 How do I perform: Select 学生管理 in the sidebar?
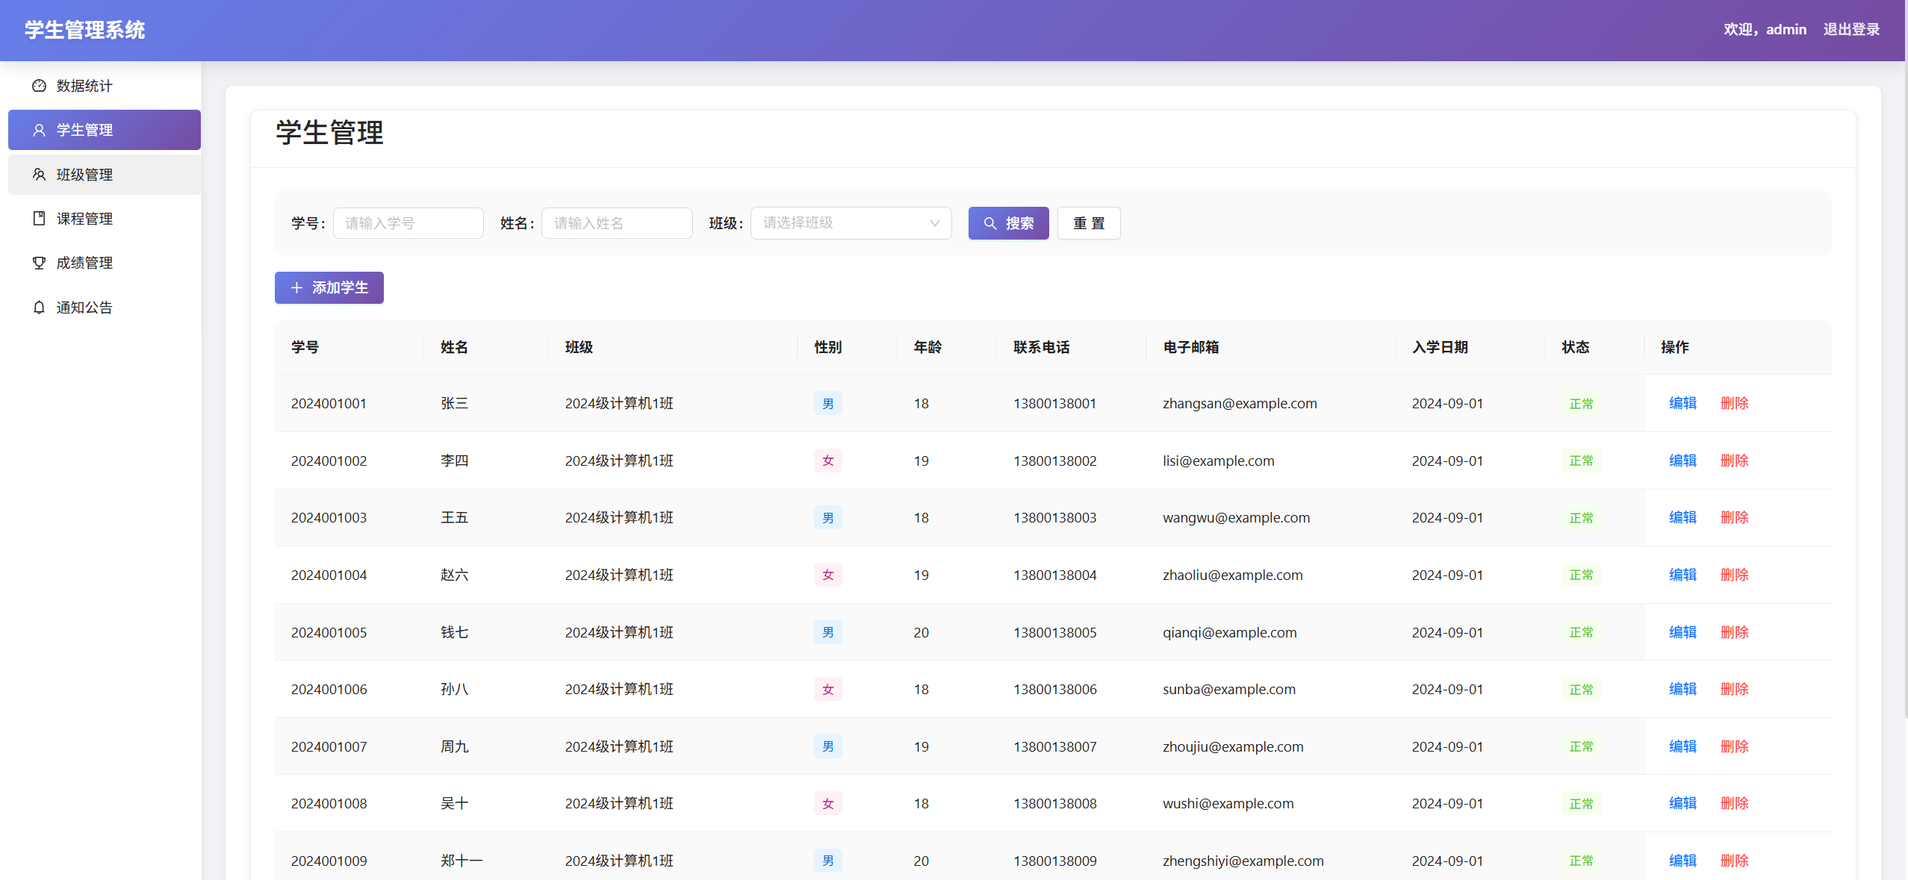click(105, 130)
